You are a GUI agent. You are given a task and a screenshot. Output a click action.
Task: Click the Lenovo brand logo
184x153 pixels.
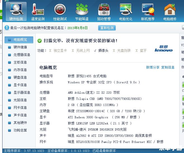click(164, 49)
